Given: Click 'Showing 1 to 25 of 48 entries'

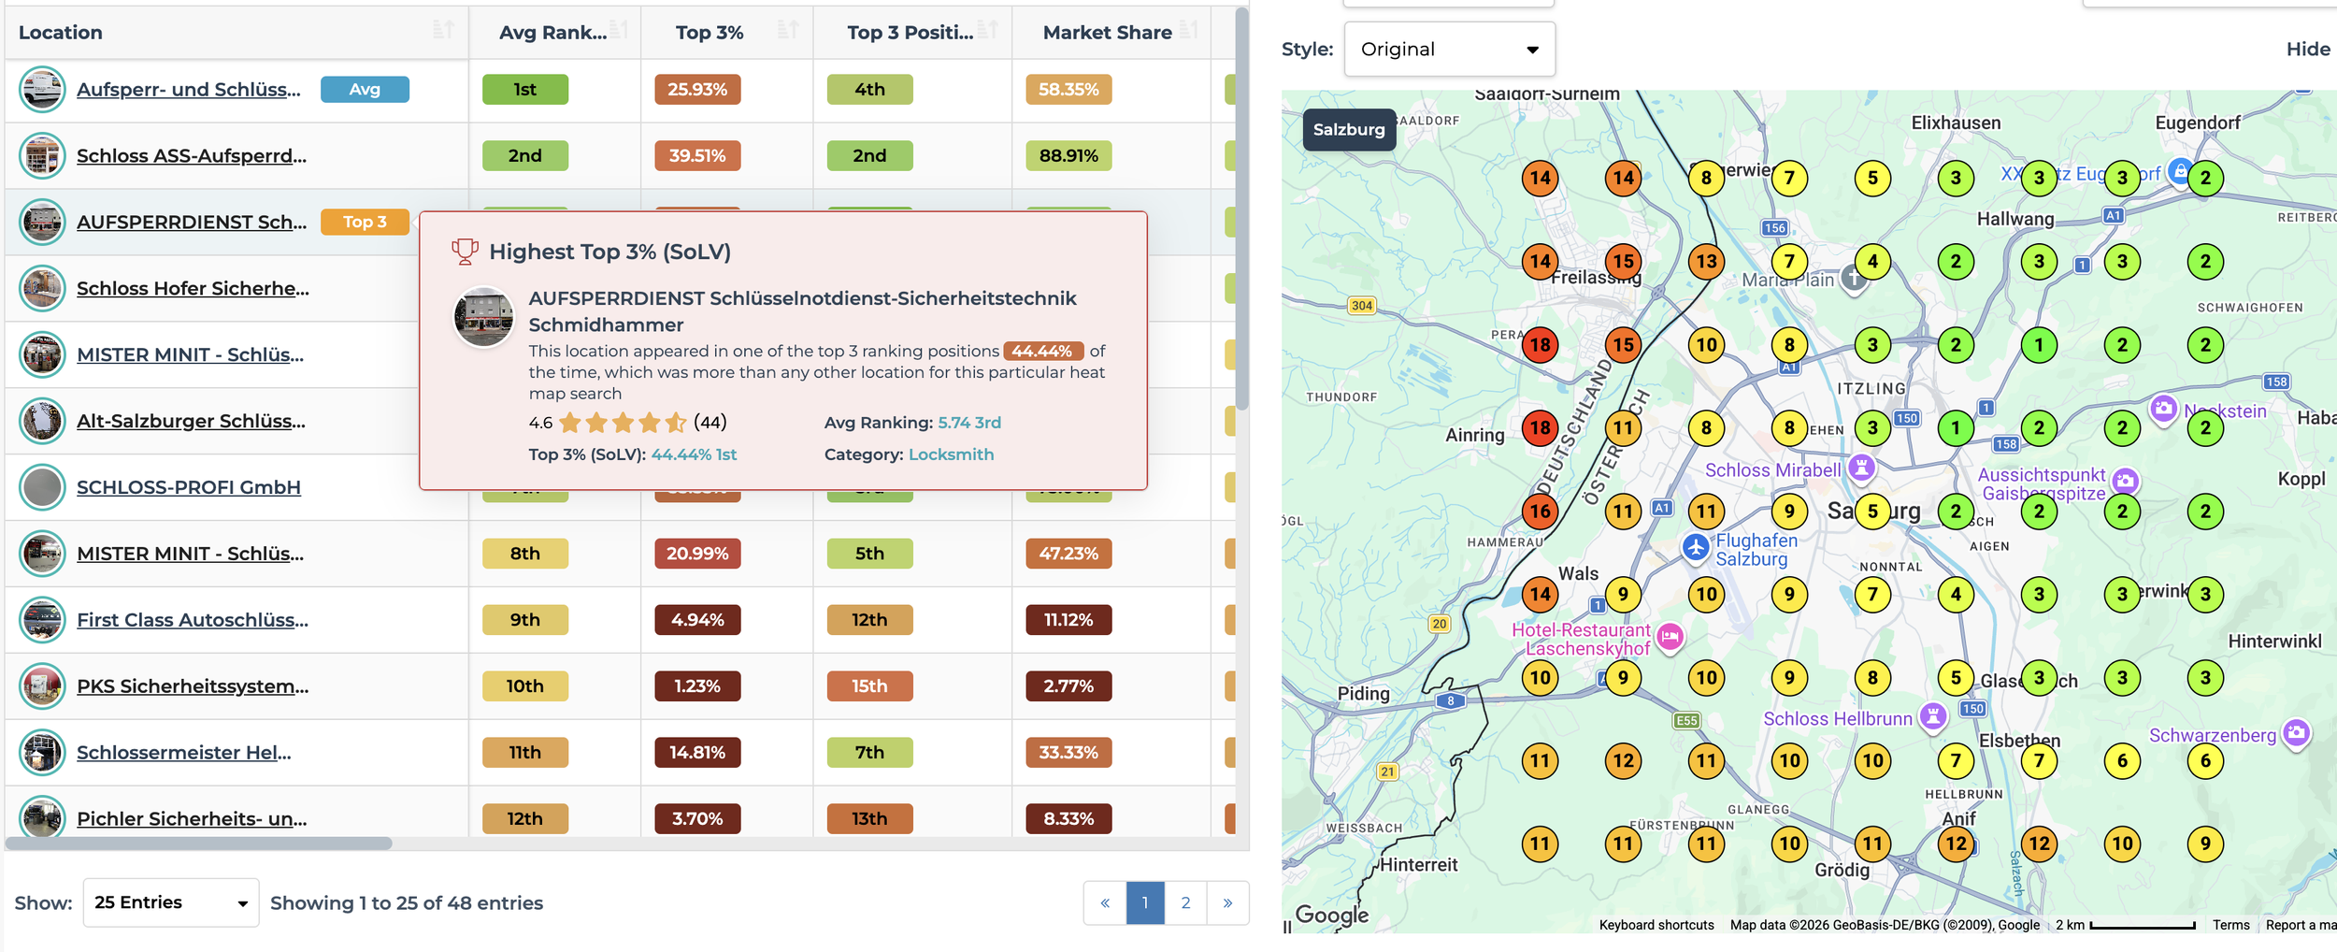Looking at the screenshot, I should coord(407,903).
